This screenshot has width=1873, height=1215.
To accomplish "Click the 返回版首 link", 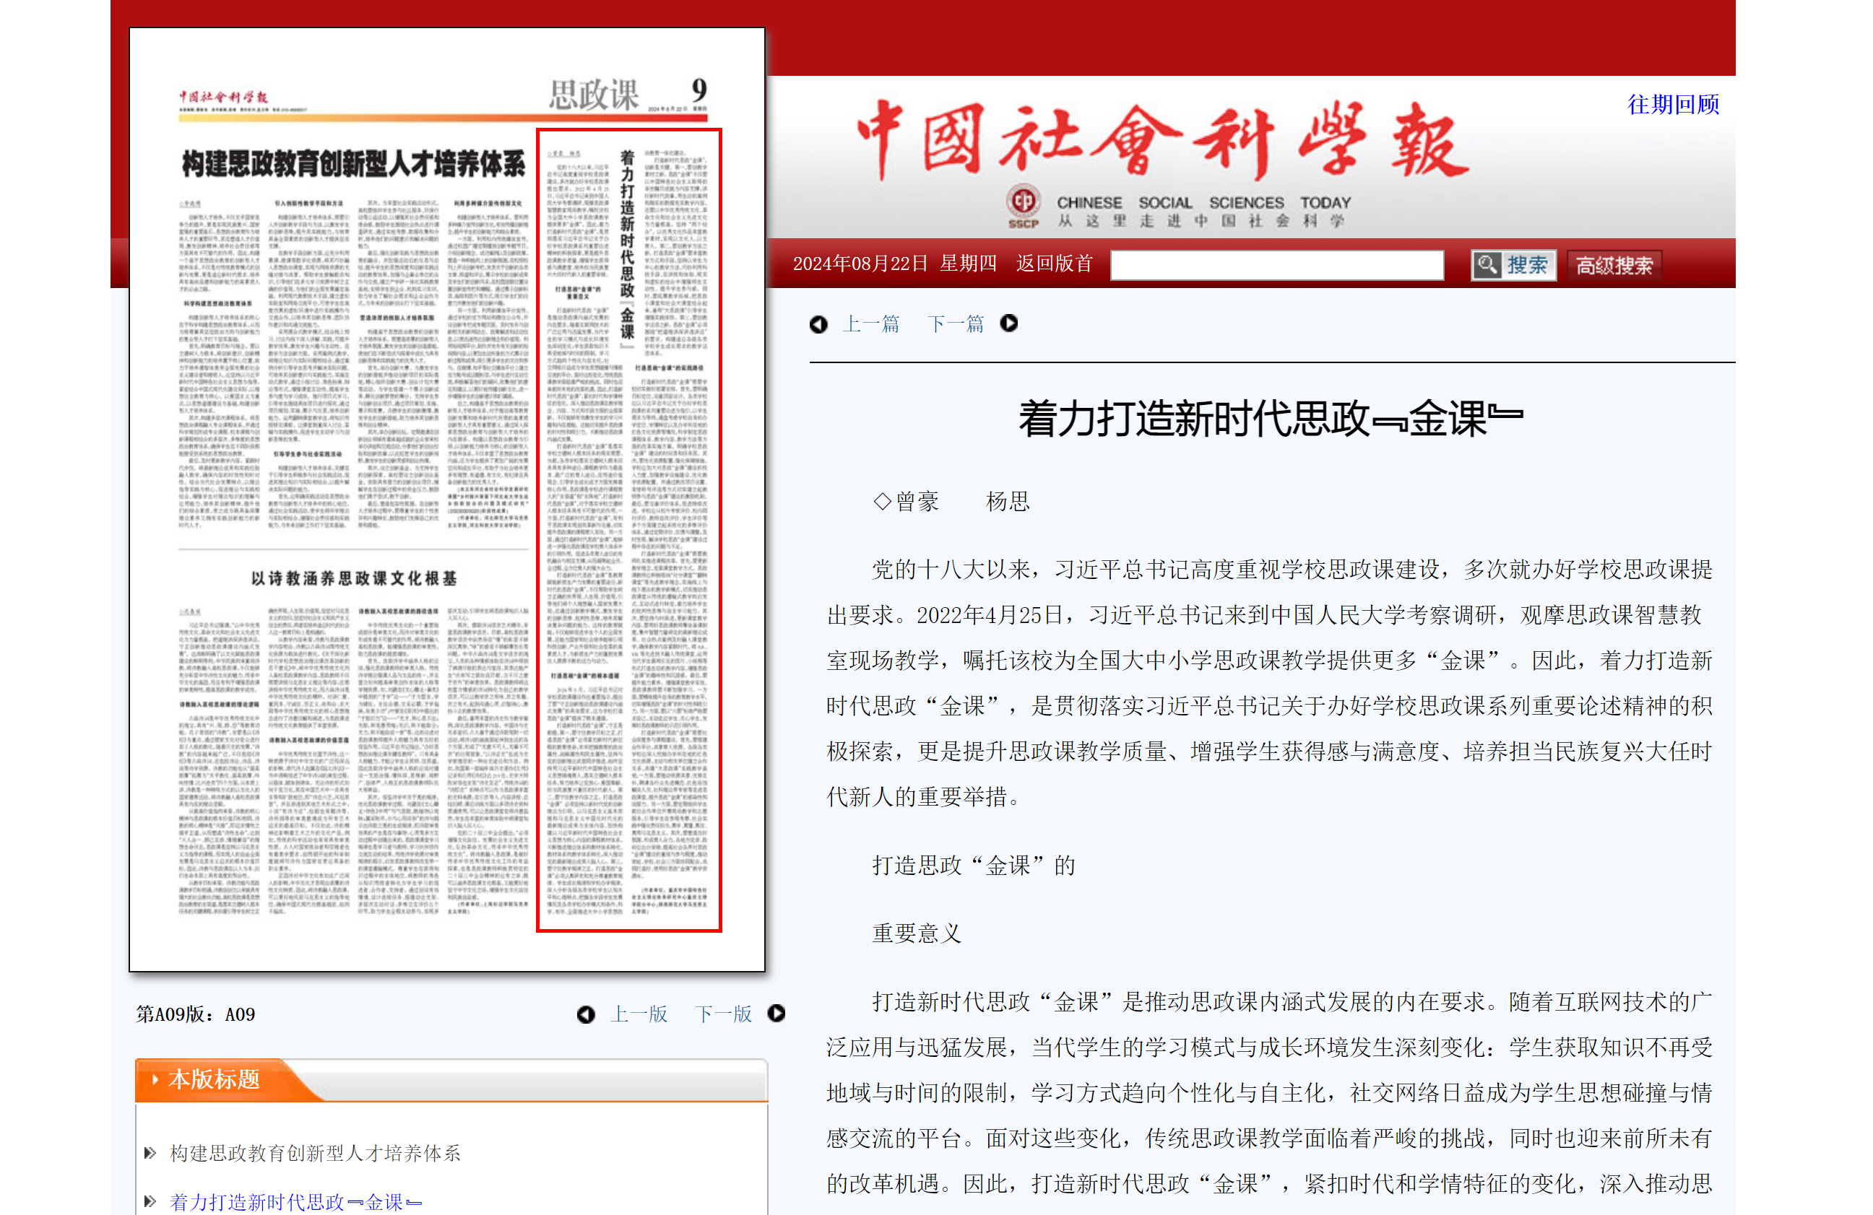I will coord(1054,264).
